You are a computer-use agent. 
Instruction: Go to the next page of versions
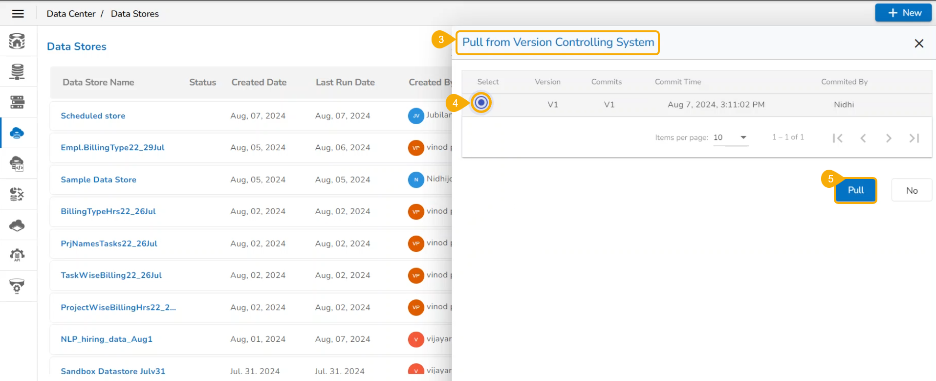(889, 138)
